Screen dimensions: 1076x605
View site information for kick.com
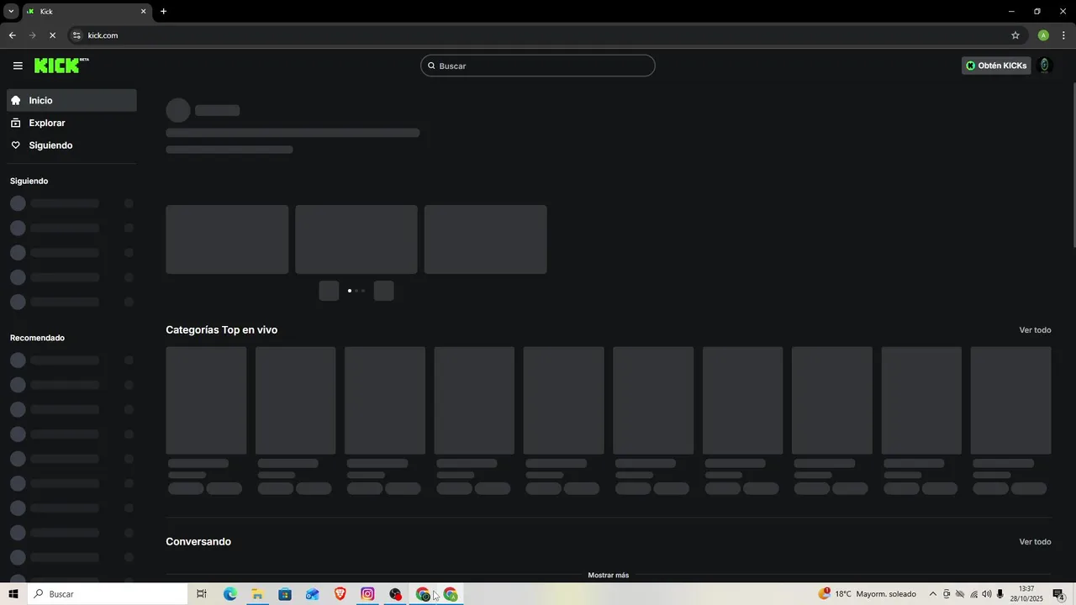pos(76,35)
